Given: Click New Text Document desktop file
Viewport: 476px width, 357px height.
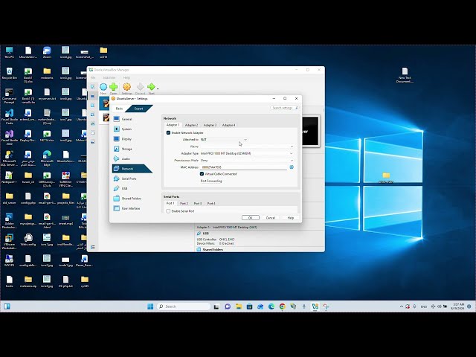Looking at the screenshot, I should point(405,75).
